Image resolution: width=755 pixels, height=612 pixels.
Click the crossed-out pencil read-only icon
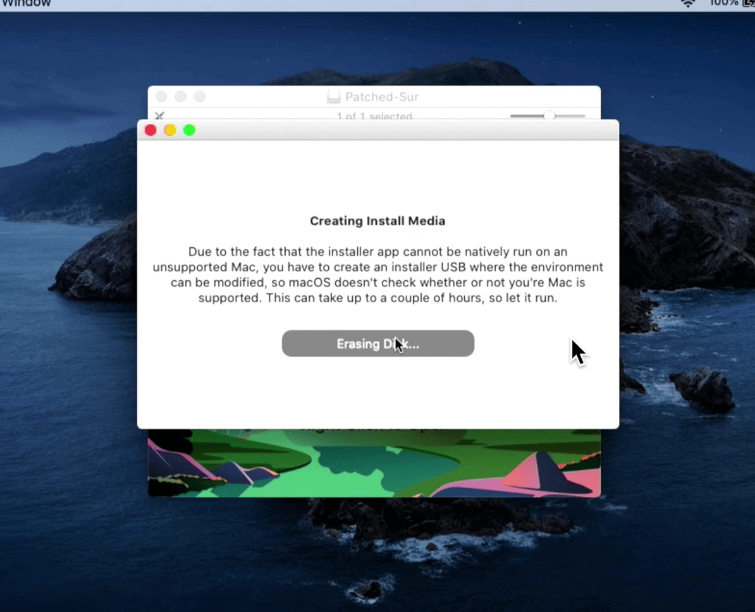159,116
